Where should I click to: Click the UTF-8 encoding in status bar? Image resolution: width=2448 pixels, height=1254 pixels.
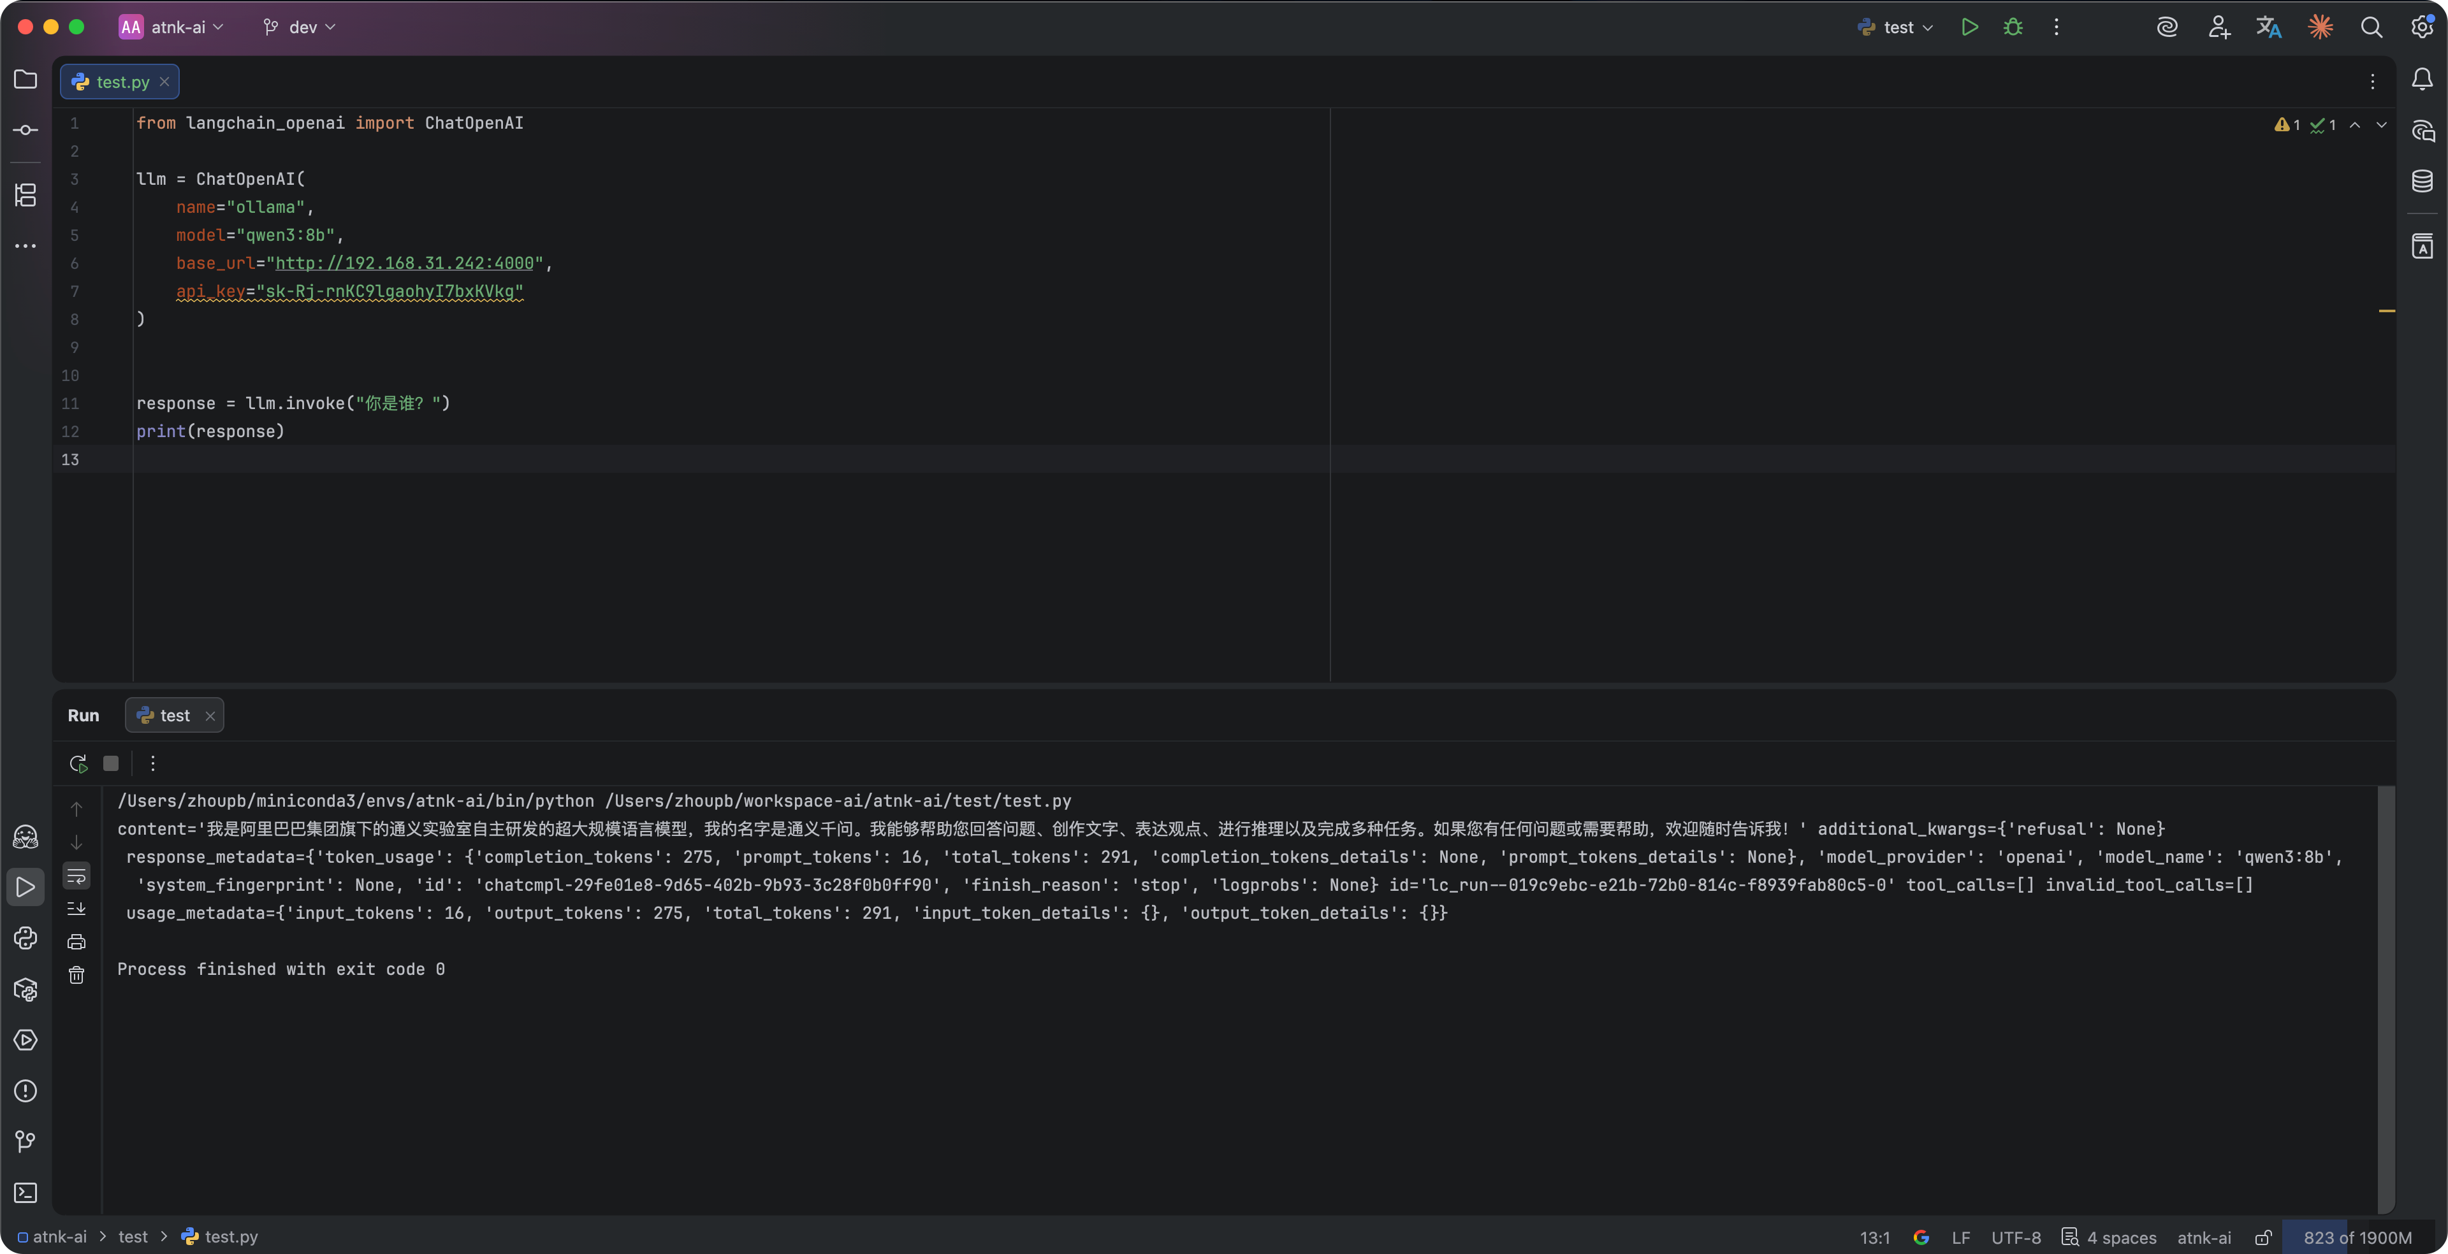click(2016, 1237)
